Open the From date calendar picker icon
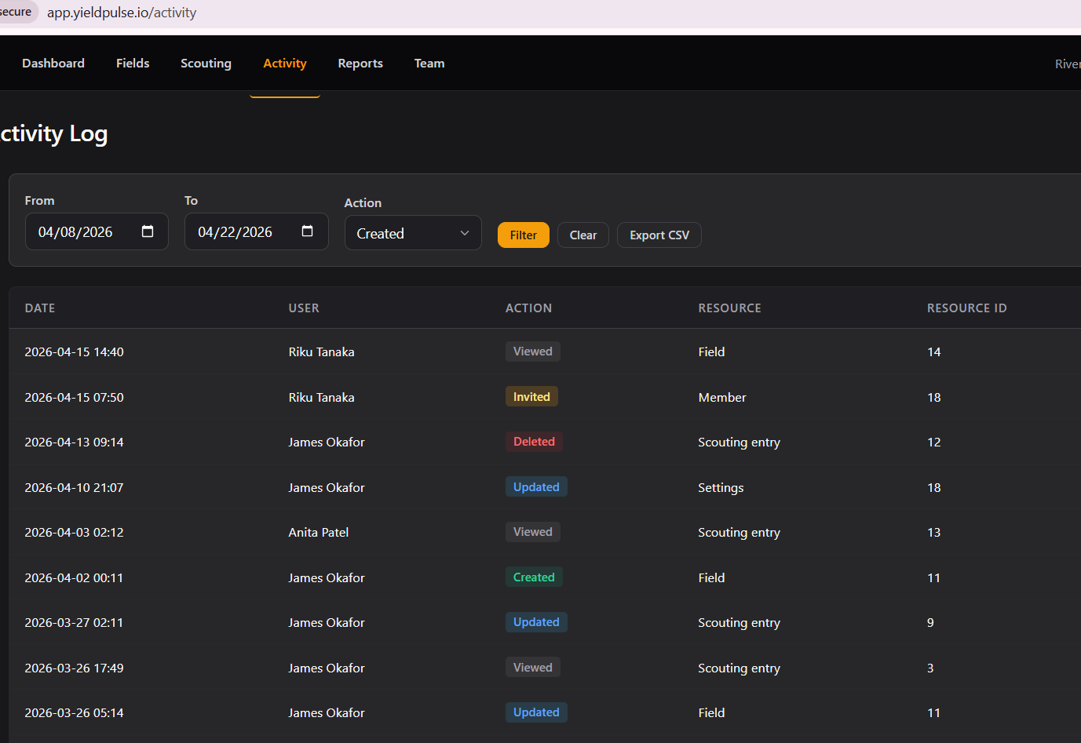1081x743 pixels. click(x=148, y=231)
